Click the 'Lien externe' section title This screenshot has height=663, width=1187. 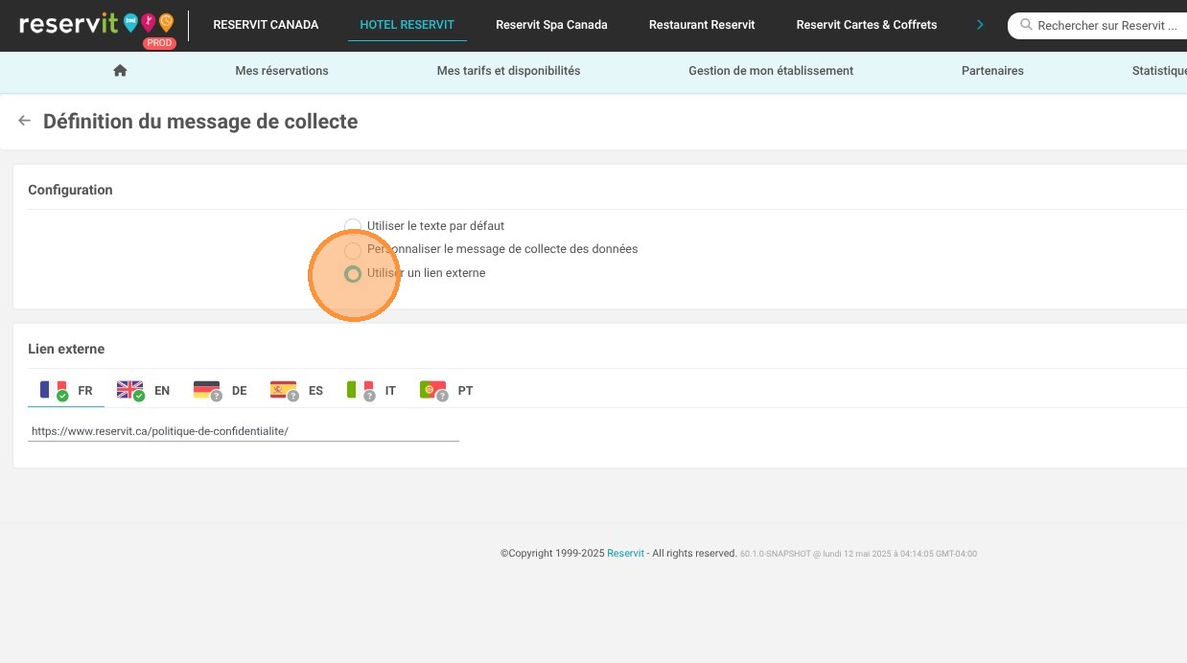[x=66, y=349]
